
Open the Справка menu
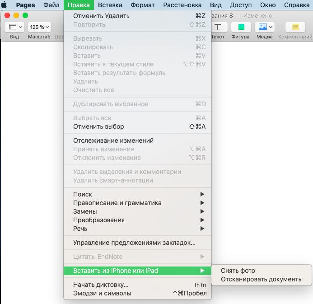(x=297, y=5)
